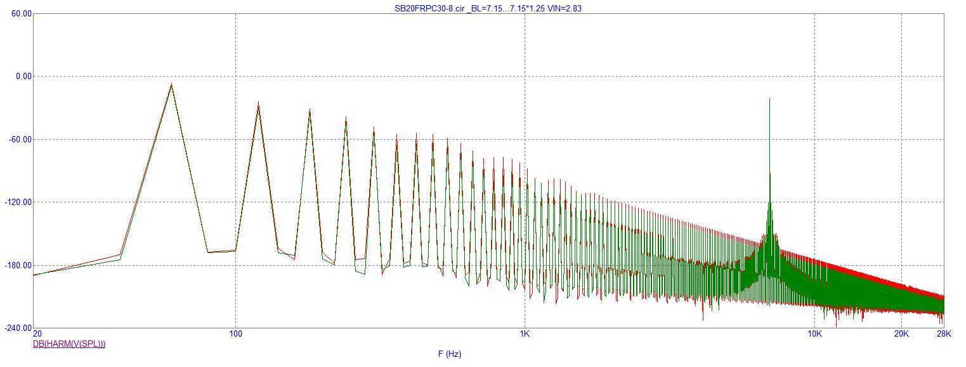Screen dimensions: 966x367
Task: Click the 60.00 y-axis value
Action: [x=22, y=13]
